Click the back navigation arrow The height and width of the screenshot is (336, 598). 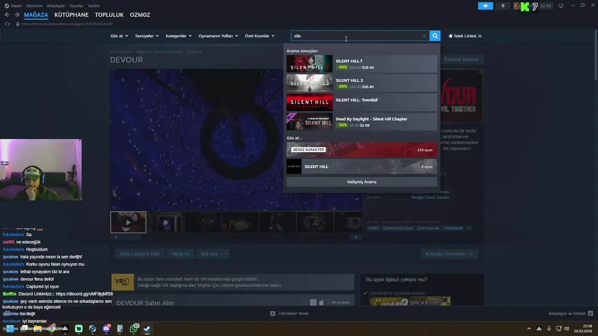click(x=7, y=15)
